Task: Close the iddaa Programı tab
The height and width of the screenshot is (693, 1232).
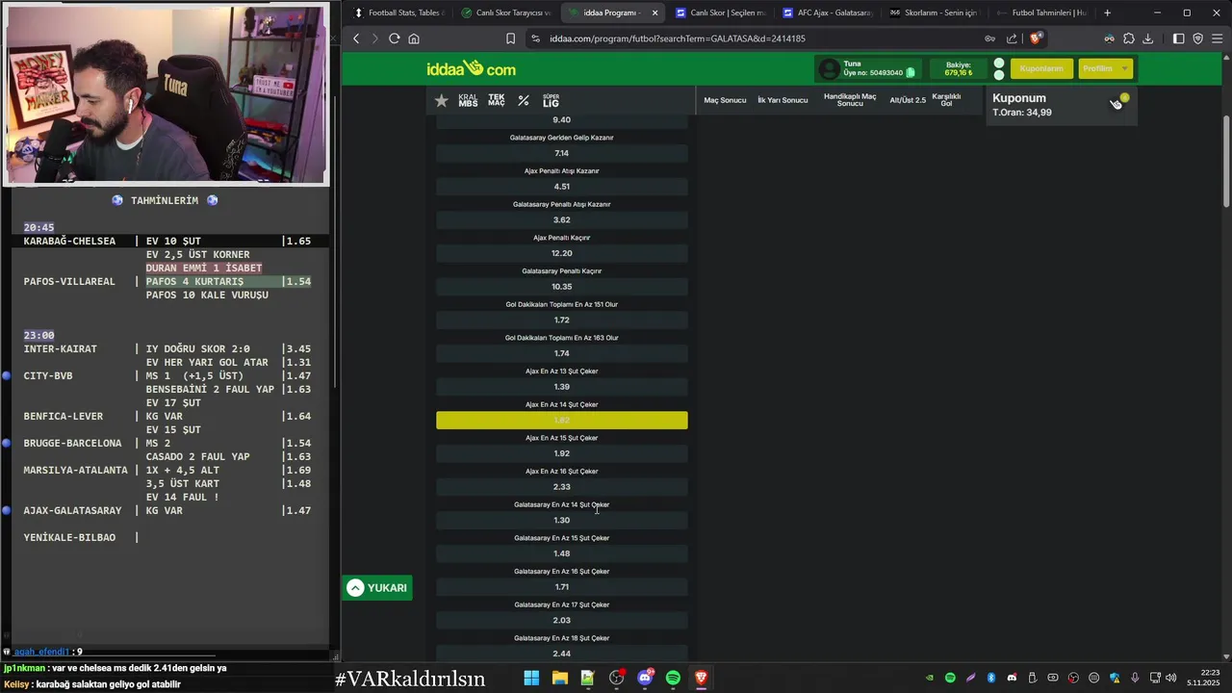Action: tap(655, 13)
